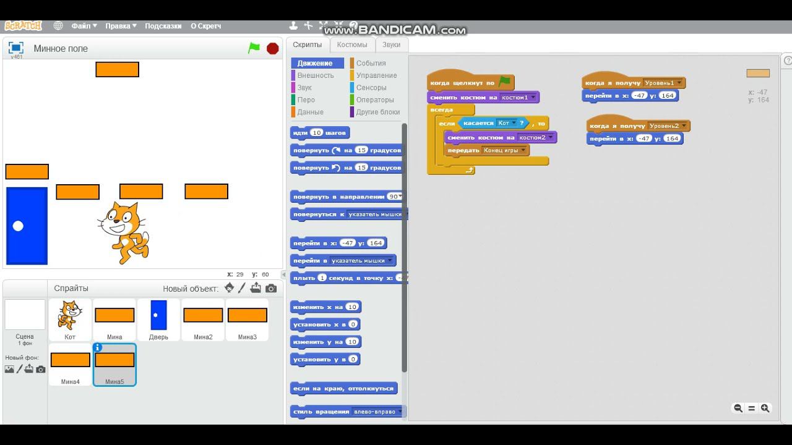Select the Звук block category
792x445 pixels.
click(x=304, y=88)
